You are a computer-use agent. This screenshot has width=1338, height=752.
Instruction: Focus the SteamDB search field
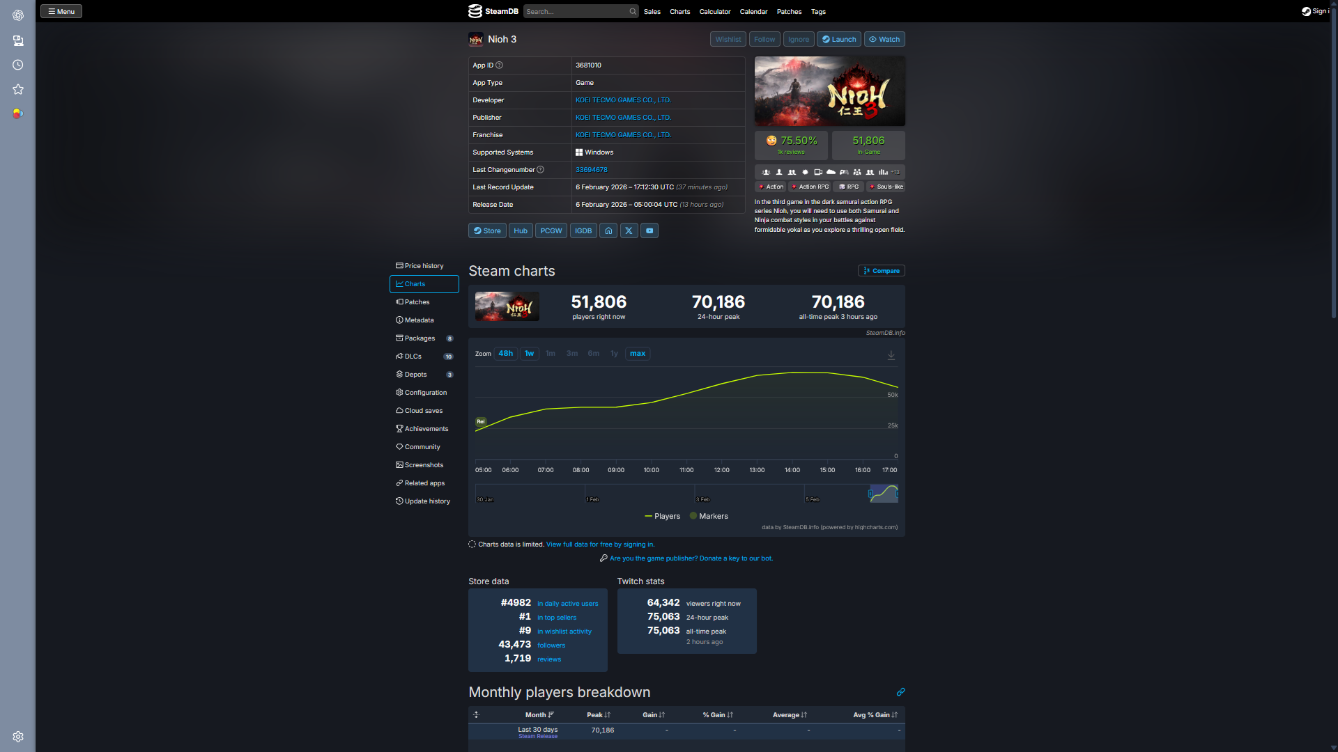click(x=575, y=12)
